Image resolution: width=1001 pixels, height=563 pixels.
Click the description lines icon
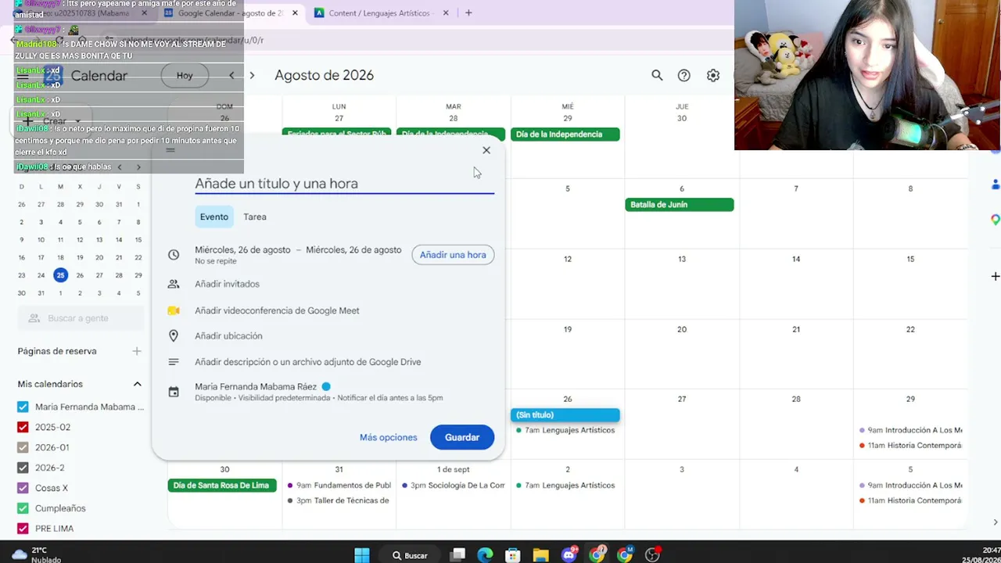pos(174,362)
